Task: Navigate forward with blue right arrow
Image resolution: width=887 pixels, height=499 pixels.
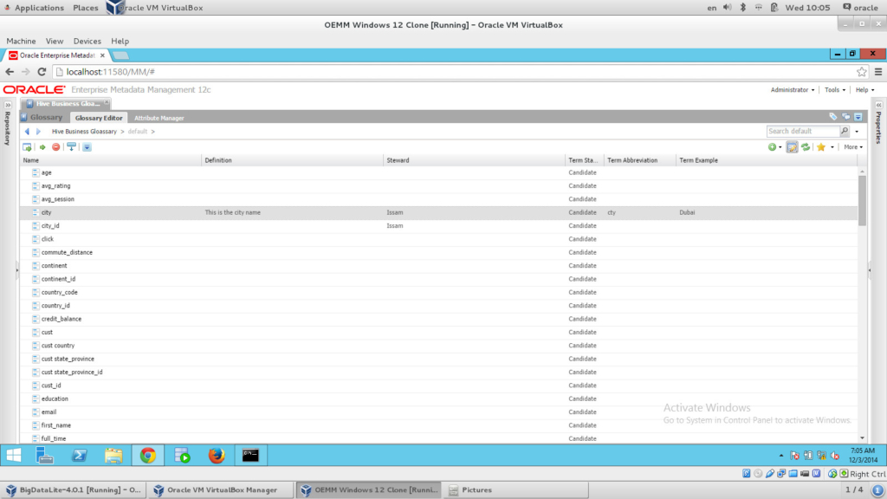Action: point(38,132)
